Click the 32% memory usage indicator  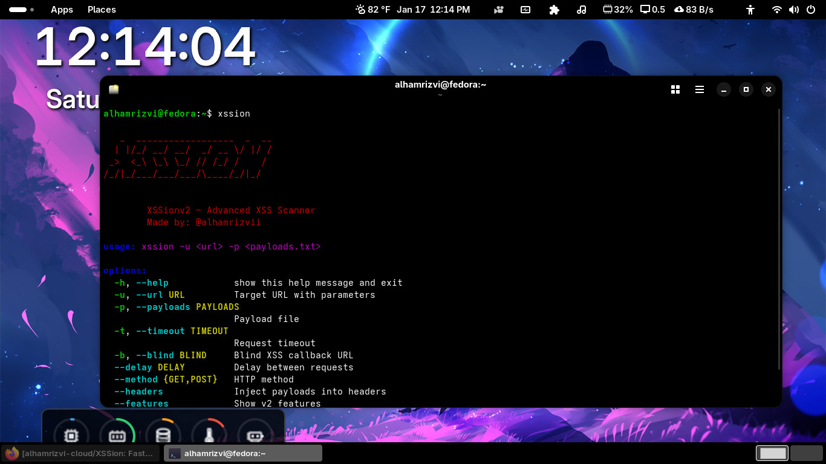[618, 10]
